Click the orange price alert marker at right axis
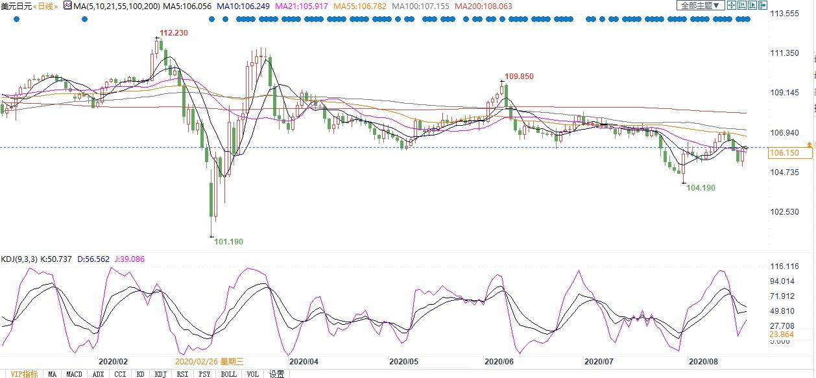The image size is (816, 378). click(x=809, y=143)
